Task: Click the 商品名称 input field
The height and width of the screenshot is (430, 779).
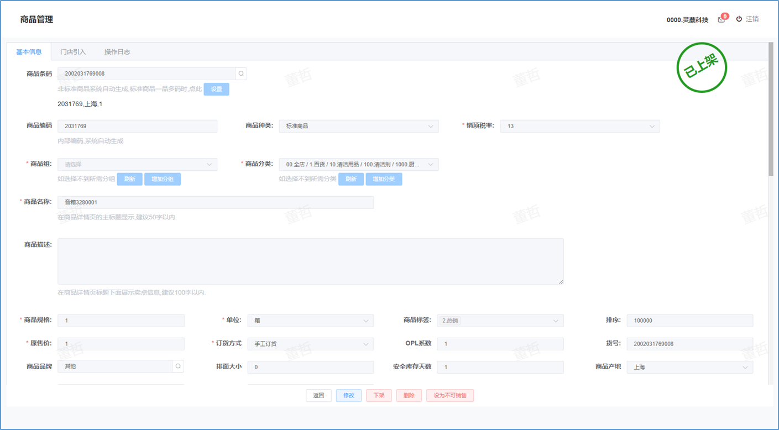Action: pyautogui.click(x=216, y=202)
